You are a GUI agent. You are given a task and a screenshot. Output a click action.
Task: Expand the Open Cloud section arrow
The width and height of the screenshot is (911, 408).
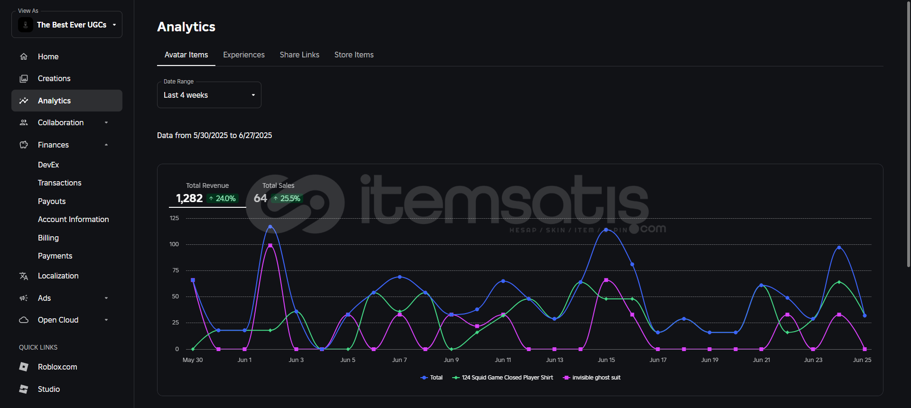click(106, 320)
